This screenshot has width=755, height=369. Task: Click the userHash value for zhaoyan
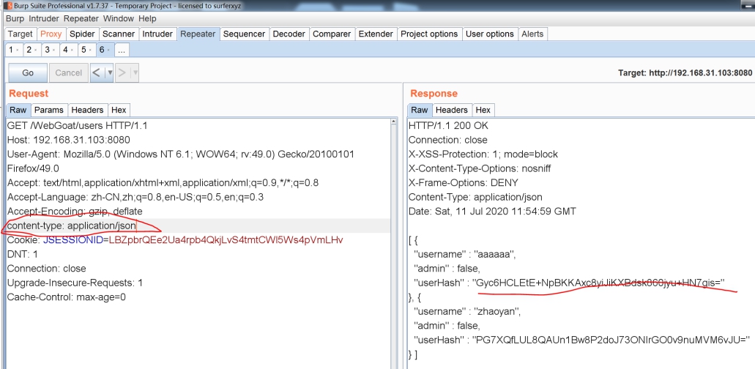point(611,340)
